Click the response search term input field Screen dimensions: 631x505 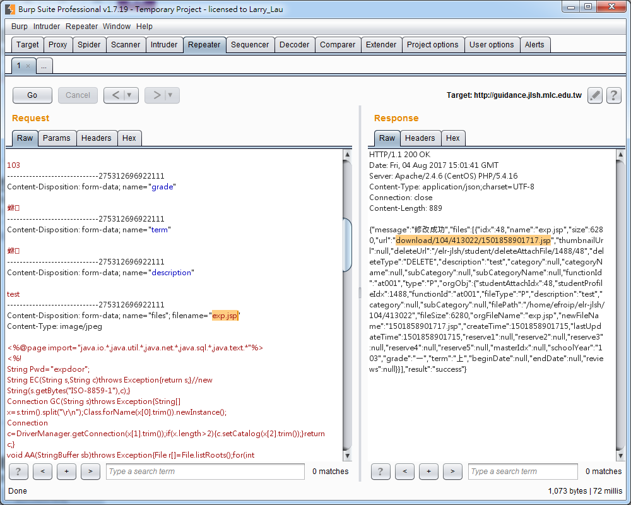click(x=523, y=471)
